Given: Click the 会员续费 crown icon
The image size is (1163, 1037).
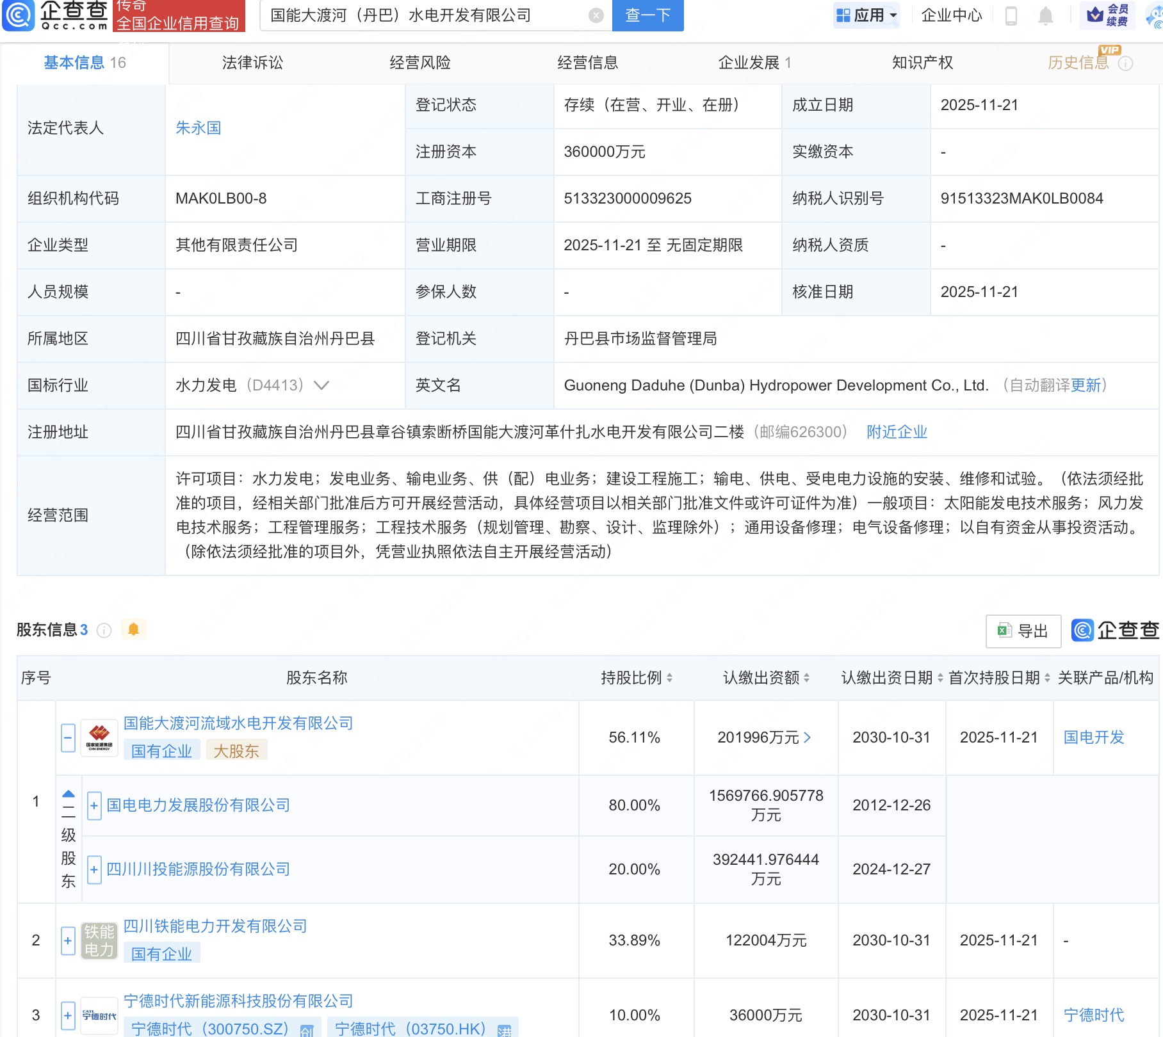Looking at the screenshot, I should (x=1095, y=14).
